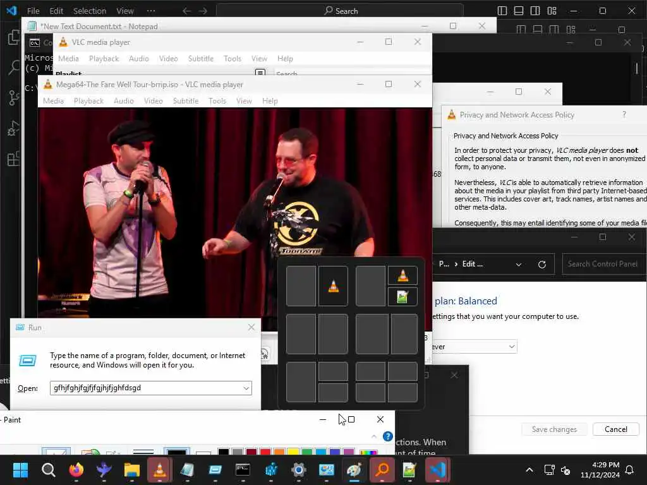Open the notification bell in system tray
The height and width of the screenshot is (485, 647).
tap(630, 470)
